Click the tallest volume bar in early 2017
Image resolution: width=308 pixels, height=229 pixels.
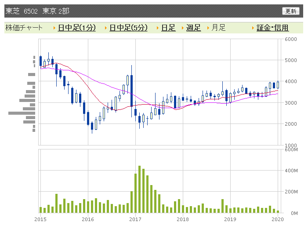[139, 189]
